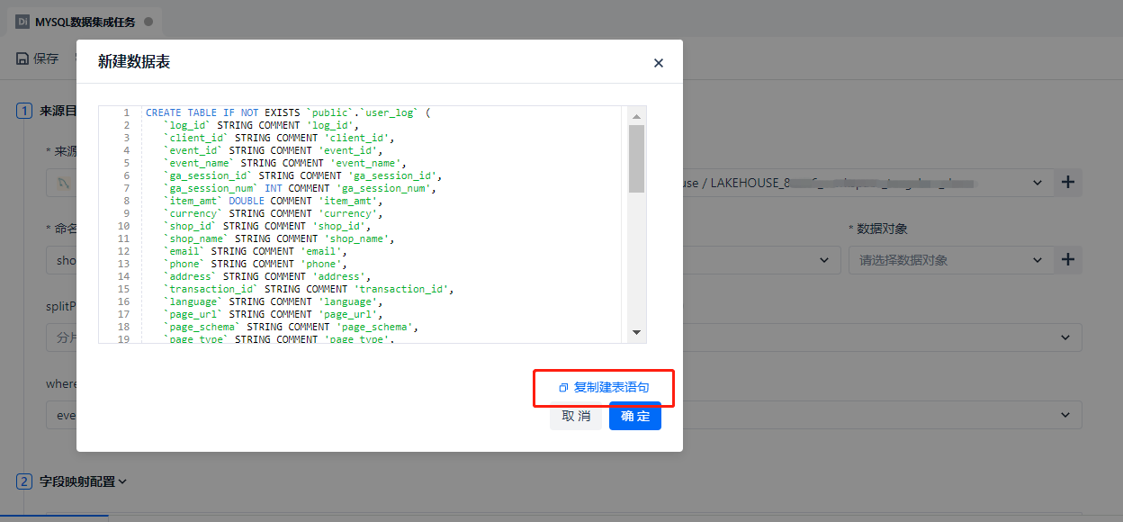
Task: Click the step 2 number badge
Action: pos(24,481)
